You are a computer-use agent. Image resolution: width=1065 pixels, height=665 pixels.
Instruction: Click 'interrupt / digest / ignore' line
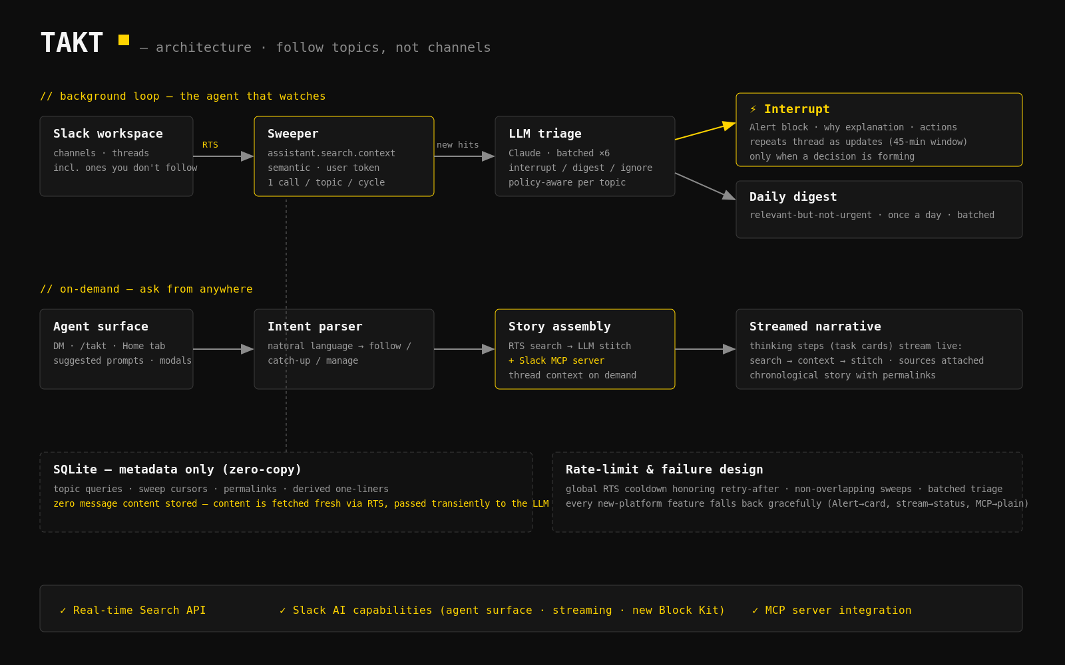(580, 168)
